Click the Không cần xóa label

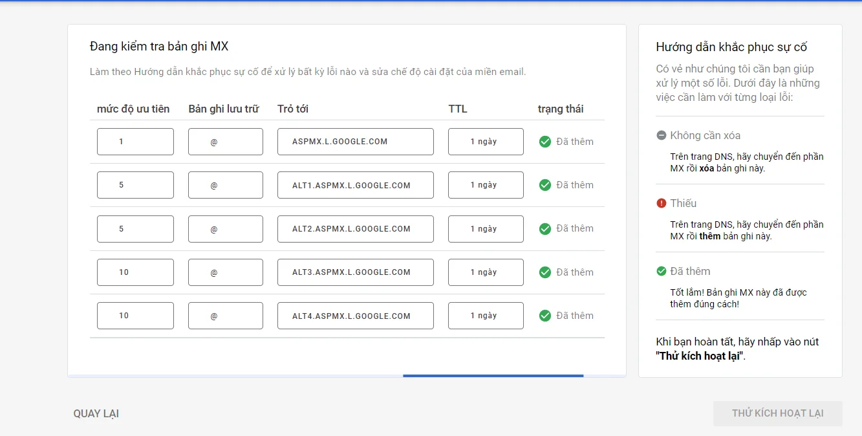[706, 135]
